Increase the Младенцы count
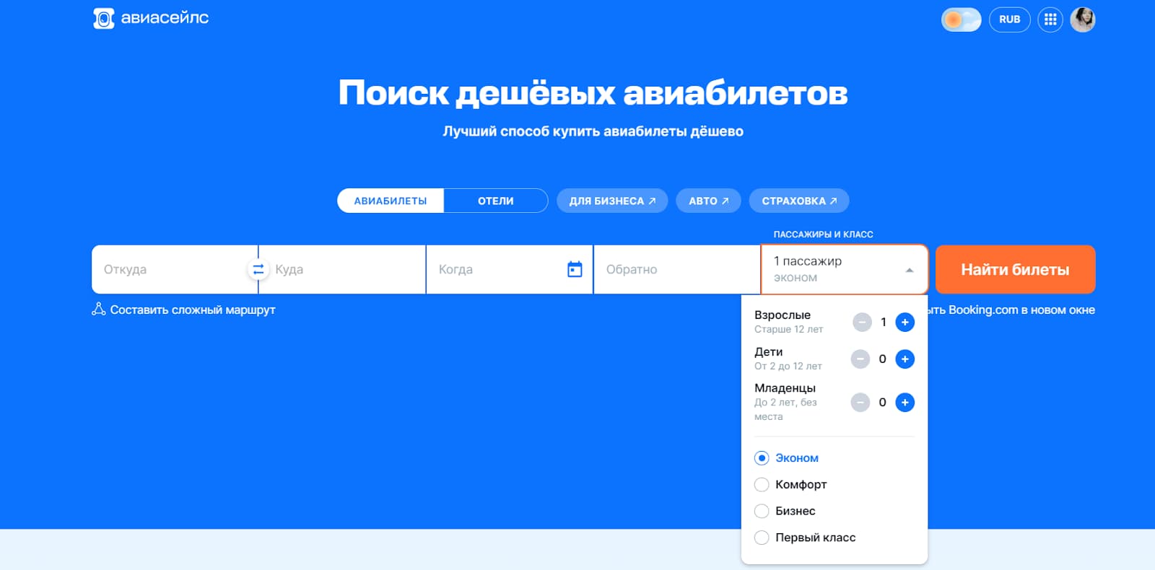1155x570 pixels. pyautogui.click(x=905, y=402)
